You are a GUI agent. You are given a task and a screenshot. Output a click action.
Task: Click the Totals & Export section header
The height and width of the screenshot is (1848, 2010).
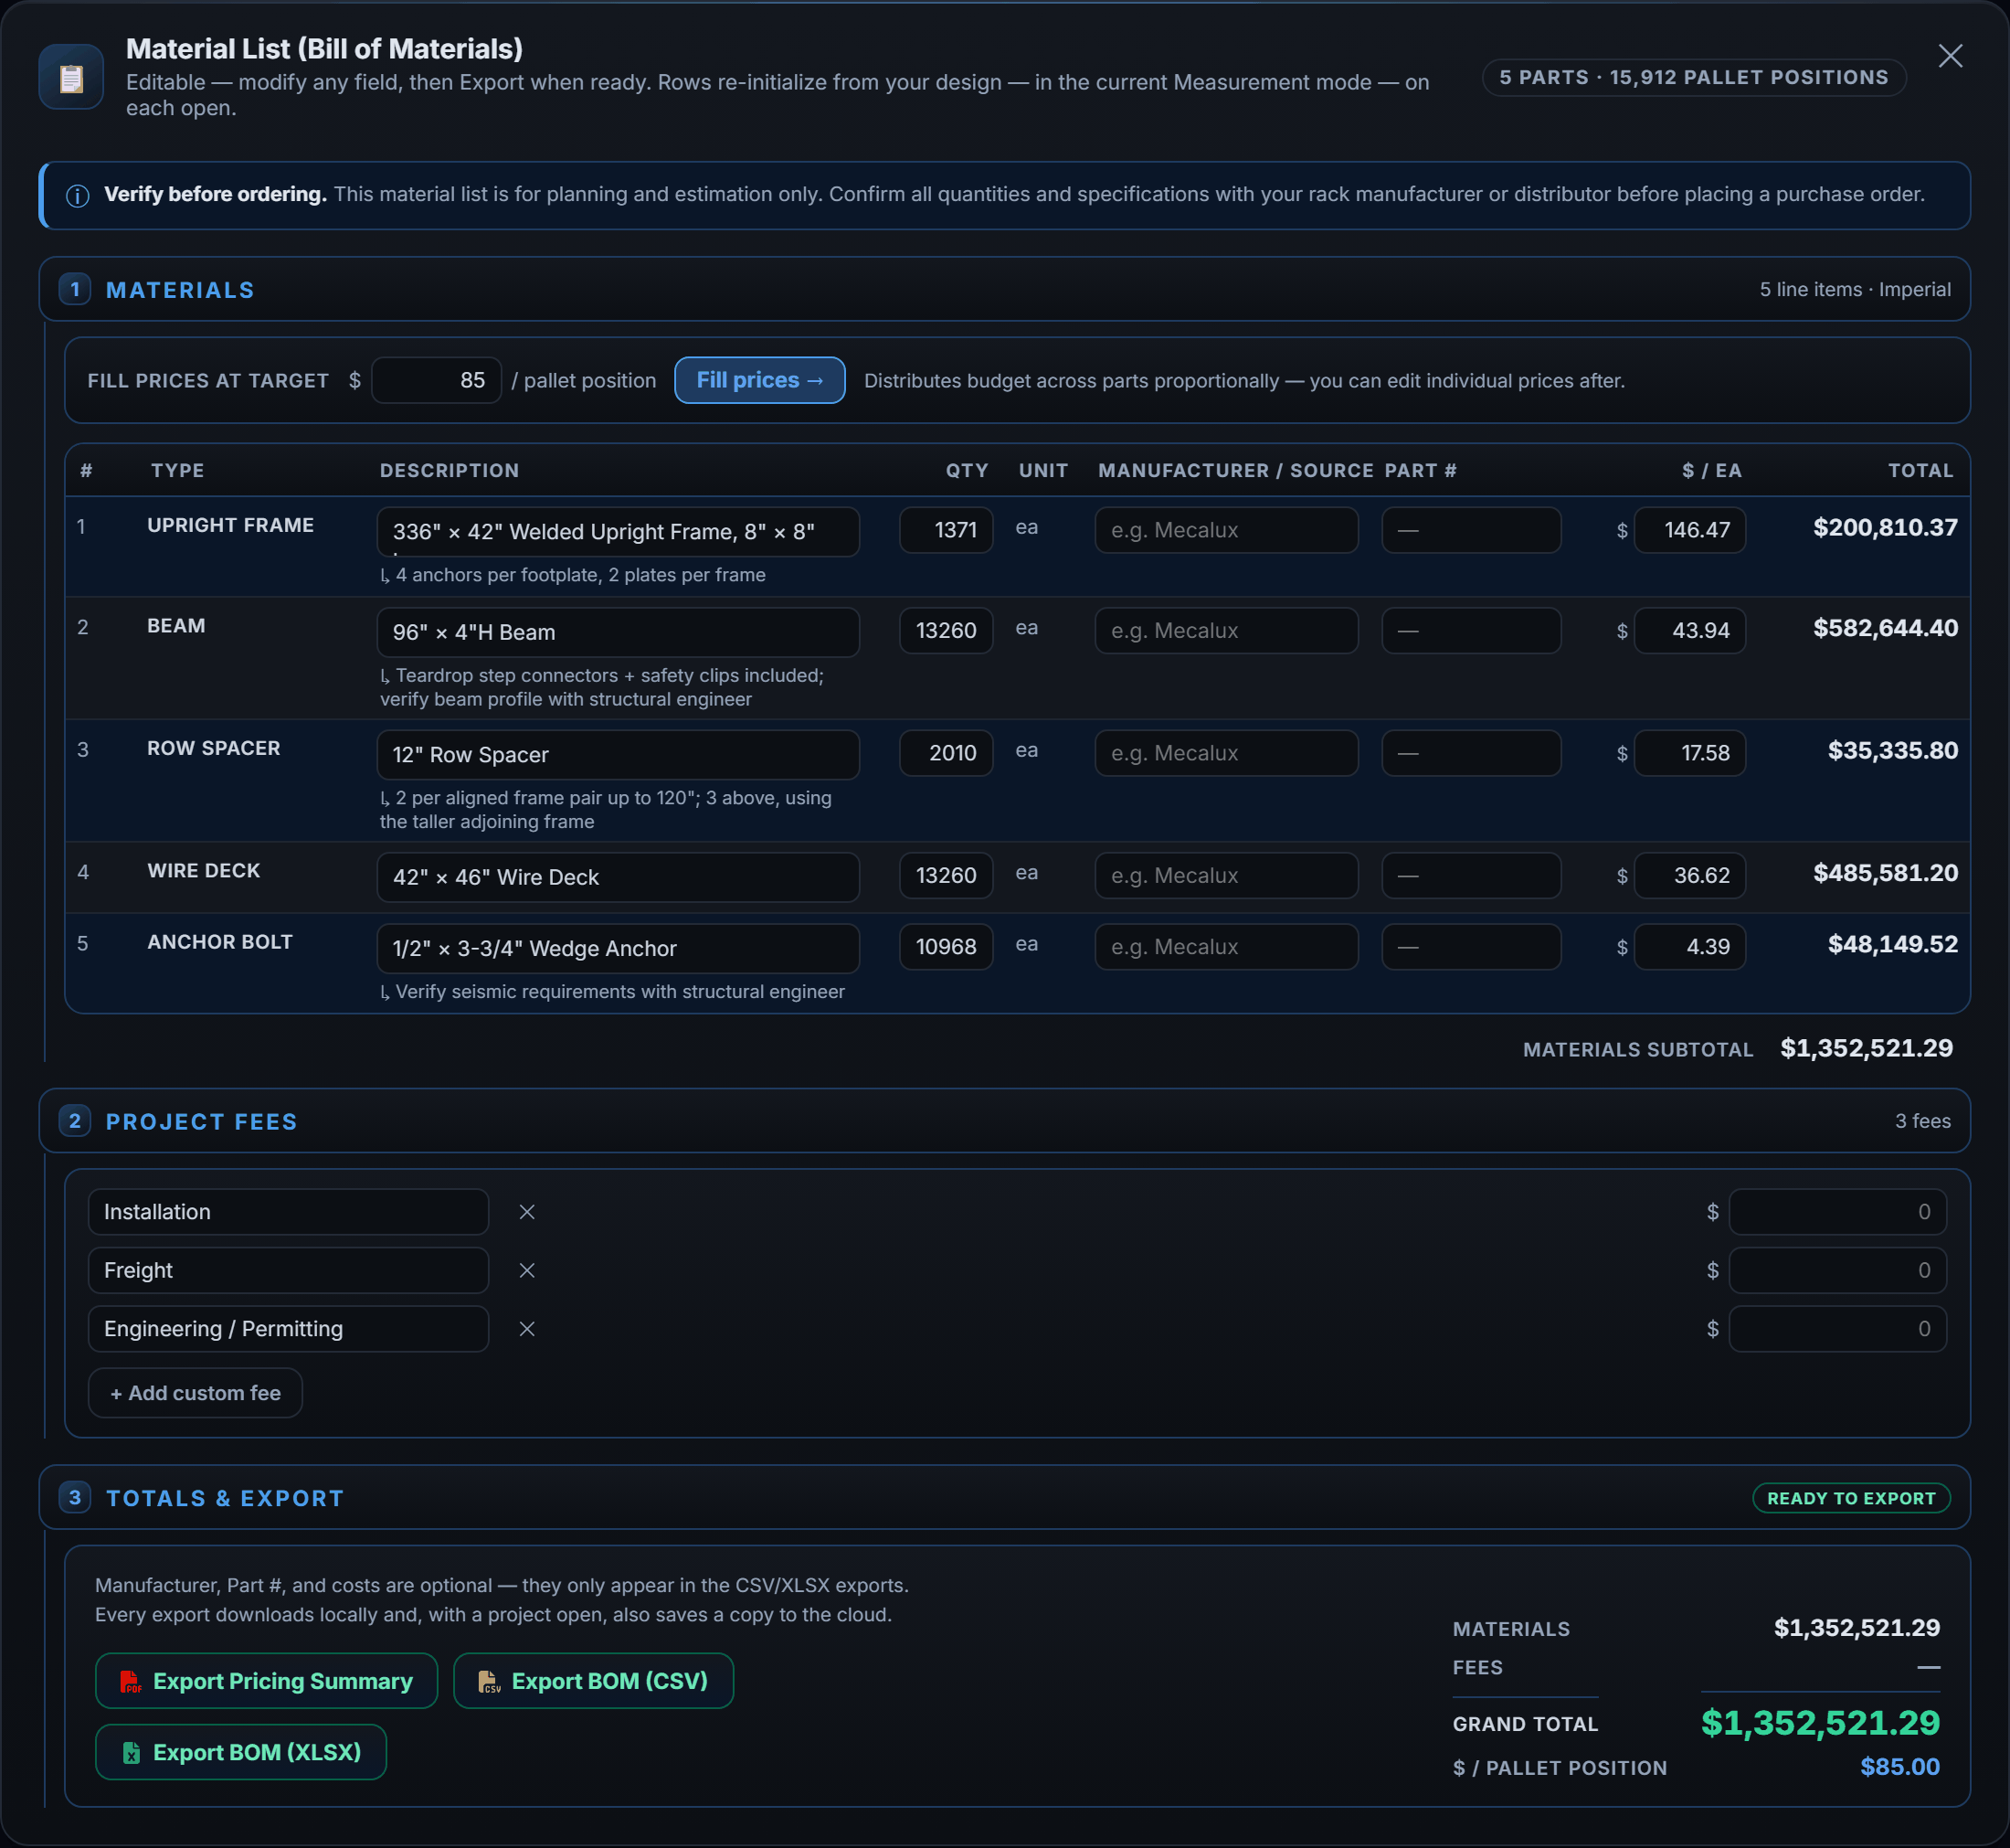coord(1004,1498)
